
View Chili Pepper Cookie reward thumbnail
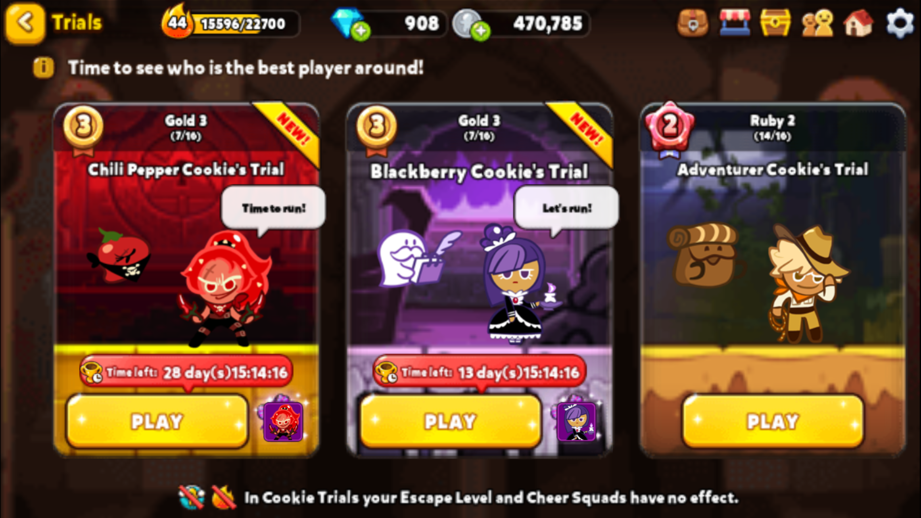click(283, 422)
